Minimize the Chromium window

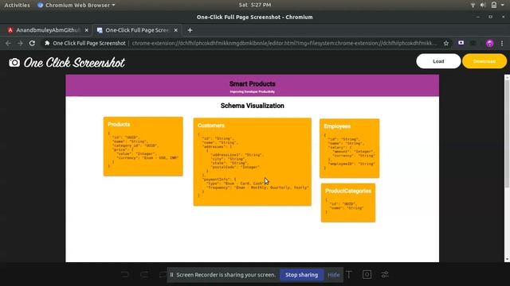coord(478,17)
